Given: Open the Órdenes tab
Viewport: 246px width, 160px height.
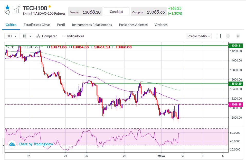Looking at the screenshot, I should click(x=161, y=25).
